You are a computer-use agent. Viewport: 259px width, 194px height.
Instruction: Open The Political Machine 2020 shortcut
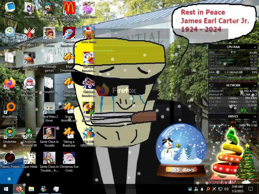(29, 87)
